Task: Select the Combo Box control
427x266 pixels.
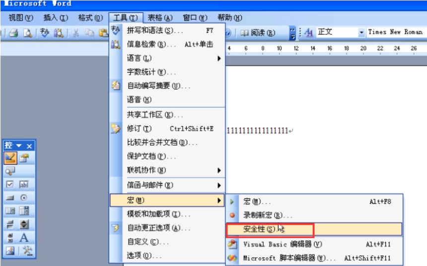Action: click(x=24, y=211)
